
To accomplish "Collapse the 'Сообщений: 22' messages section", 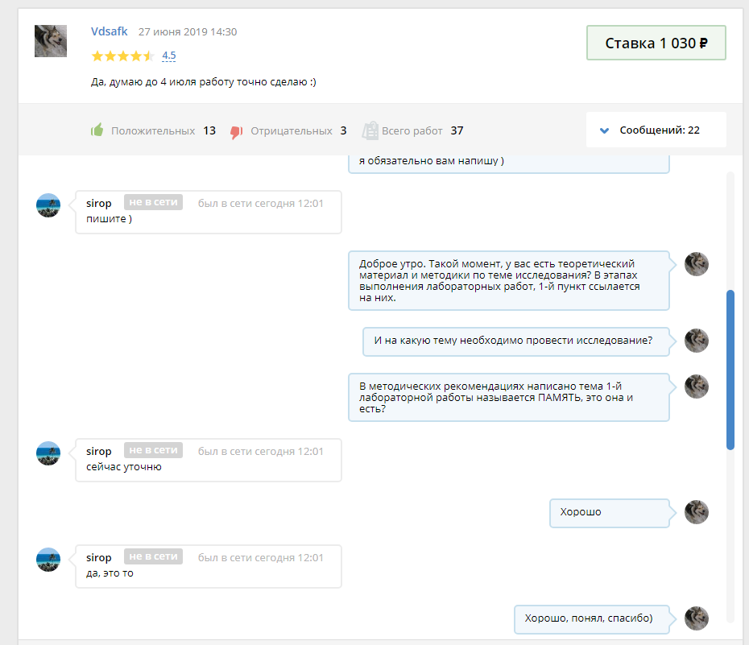I will (x=656, y=130).
